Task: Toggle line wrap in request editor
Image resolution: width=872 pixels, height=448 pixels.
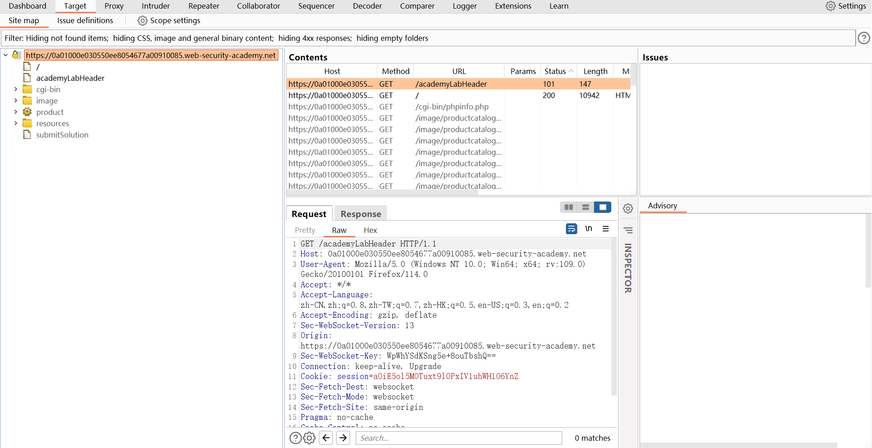Action: coord(571,229)
